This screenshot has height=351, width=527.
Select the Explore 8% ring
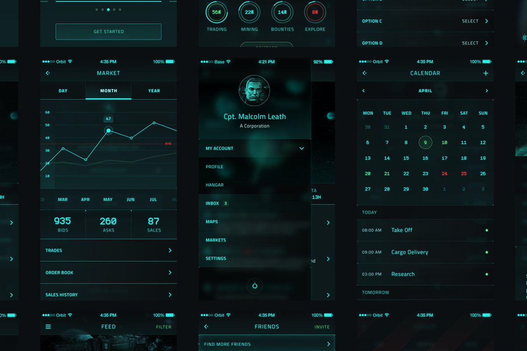[315, 12]
